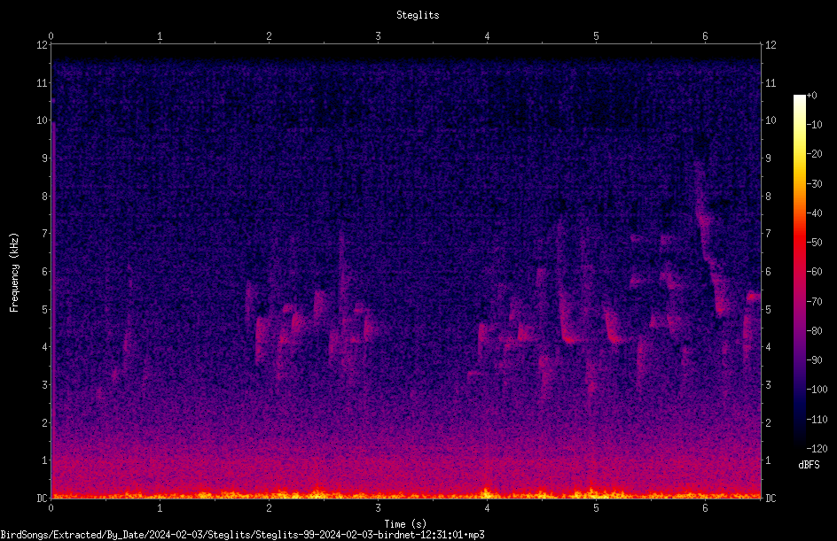Click the 4 second tick below the spectrogram

[x=487, y=508]
